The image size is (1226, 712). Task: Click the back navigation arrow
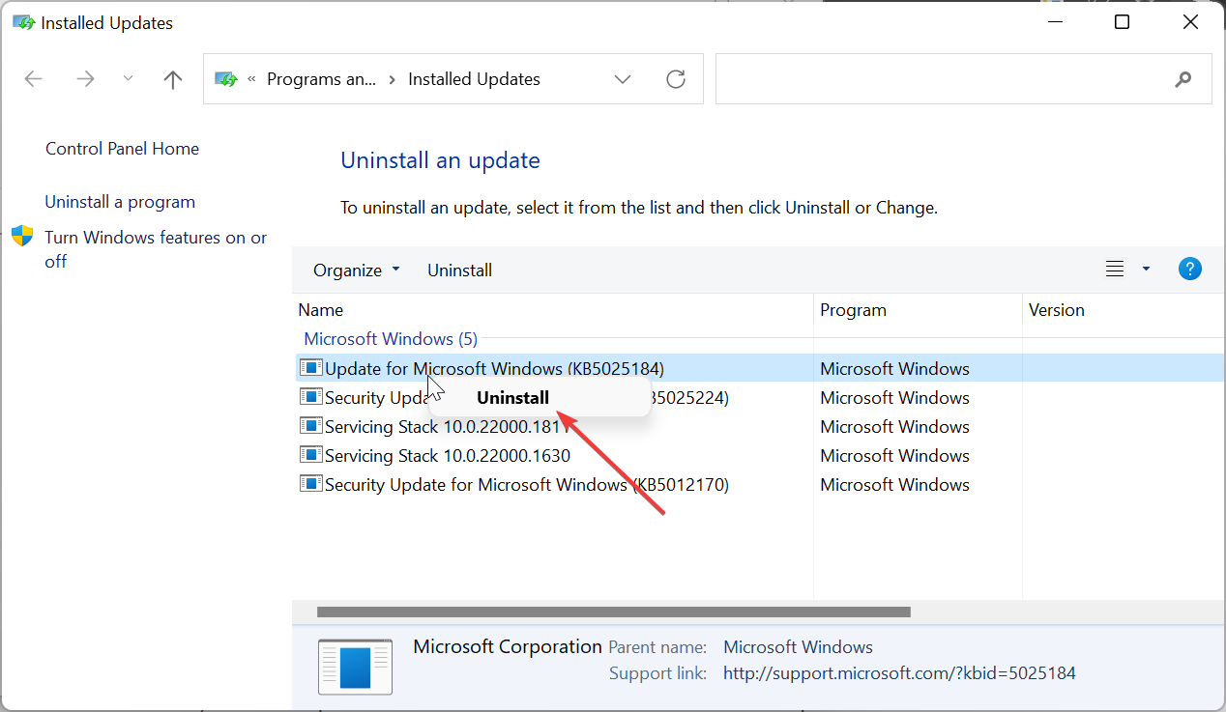click(x=33, y=78)
